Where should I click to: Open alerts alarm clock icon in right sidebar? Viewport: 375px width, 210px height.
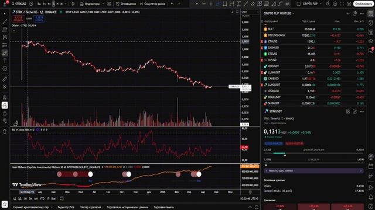pos(371,23)
